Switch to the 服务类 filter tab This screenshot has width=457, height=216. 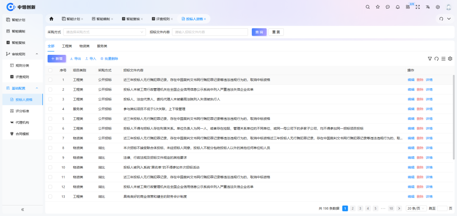click(102, 46)
